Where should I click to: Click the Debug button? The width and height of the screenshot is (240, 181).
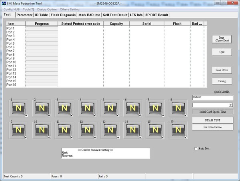click(222, 81)
